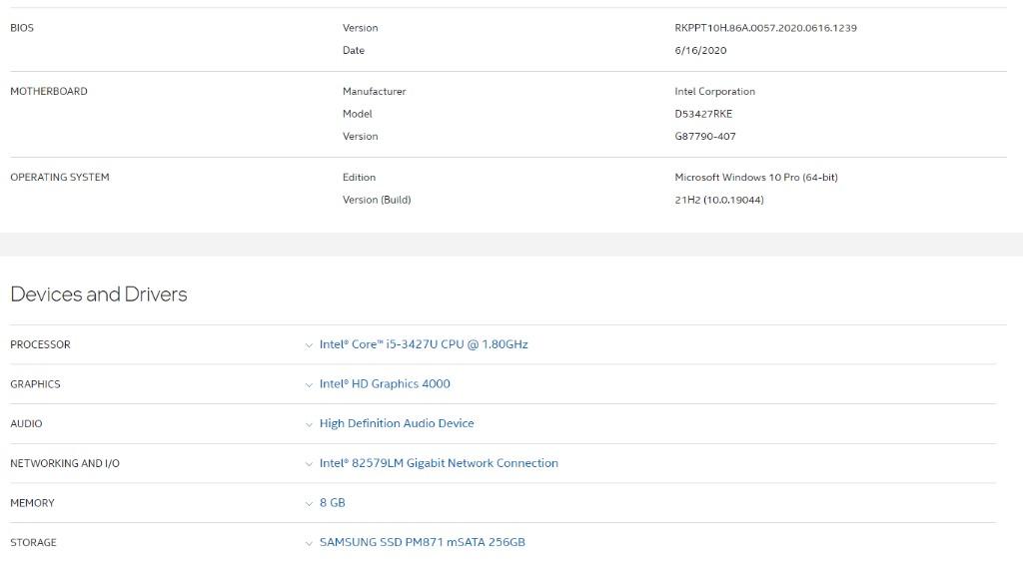Screen dimensions: 1023x561
Task: Select BIOS version RKPPT10H.86A.0057.2020.0616.1239 text
Action: coord(765,28)
